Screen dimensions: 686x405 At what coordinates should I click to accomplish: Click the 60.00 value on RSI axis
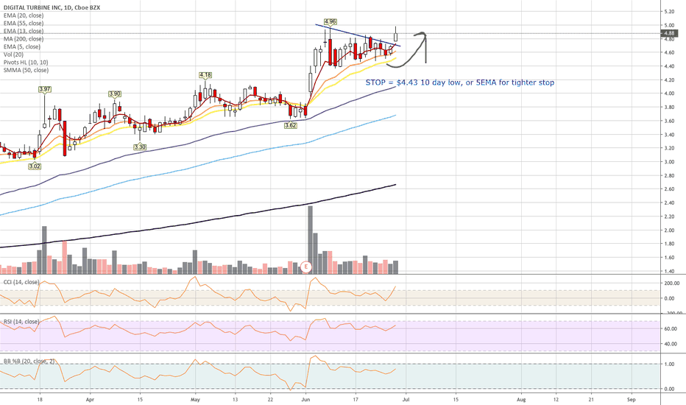tap(671, 329)
